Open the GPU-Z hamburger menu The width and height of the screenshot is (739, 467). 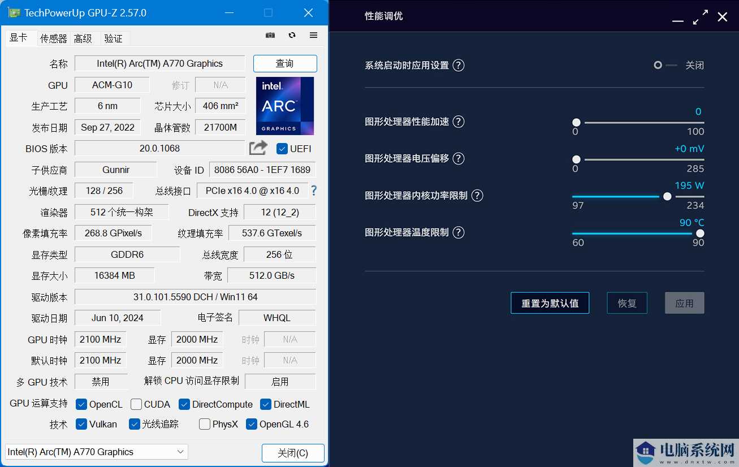pos(313,35)
